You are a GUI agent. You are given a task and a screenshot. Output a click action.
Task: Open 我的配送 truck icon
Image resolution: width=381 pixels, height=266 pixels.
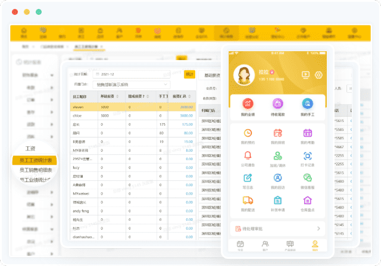click(248, 201)
